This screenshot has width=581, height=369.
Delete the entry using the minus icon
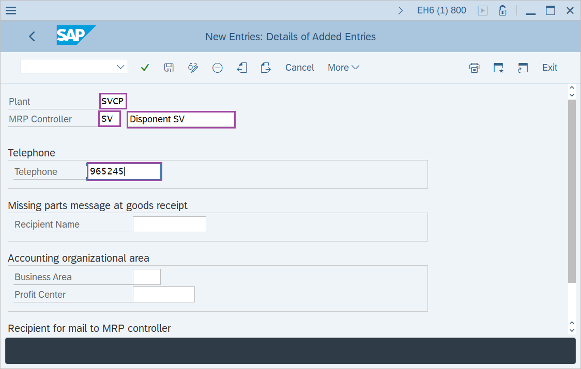click(x=217, y=67)
